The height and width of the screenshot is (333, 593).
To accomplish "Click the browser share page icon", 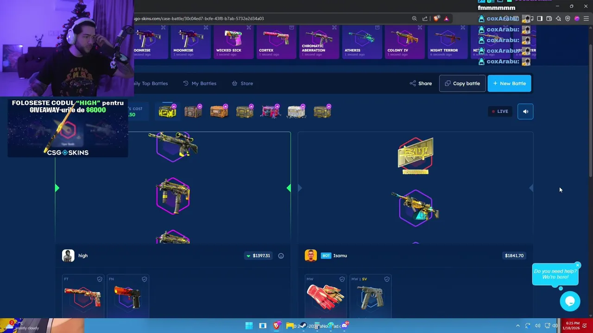I will (425, 18).
